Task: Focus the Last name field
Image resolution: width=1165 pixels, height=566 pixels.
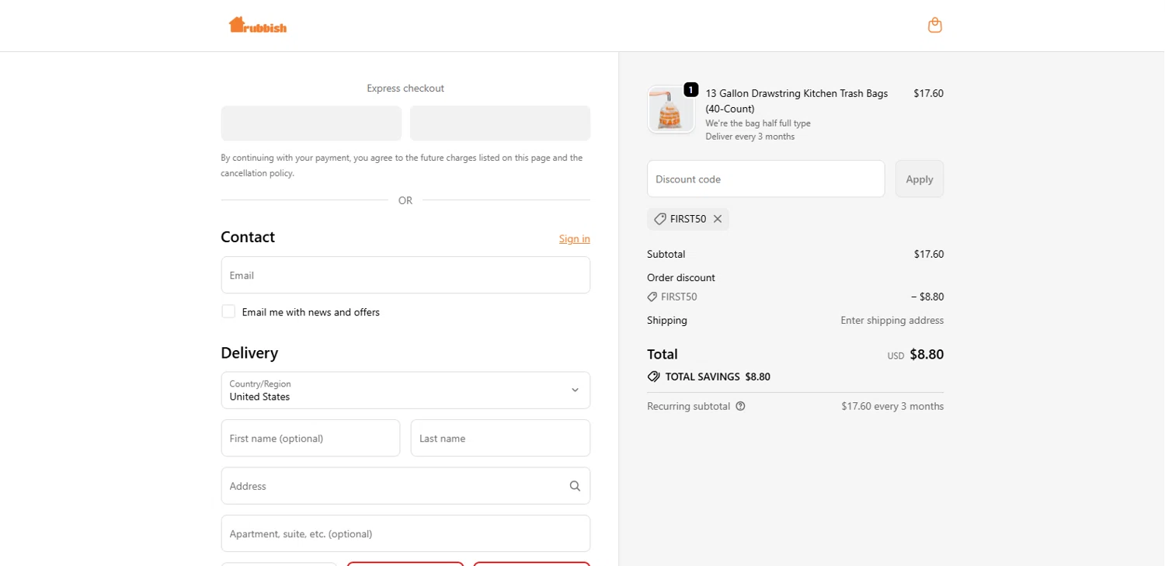Action: coord(500,438)
